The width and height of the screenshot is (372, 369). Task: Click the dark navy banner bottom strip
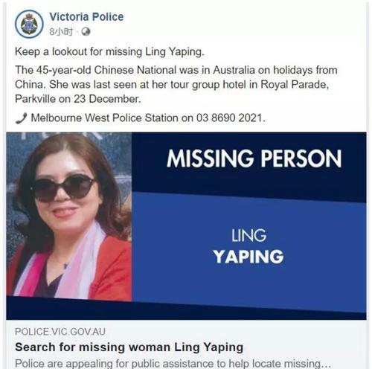[x=186, y=311]
